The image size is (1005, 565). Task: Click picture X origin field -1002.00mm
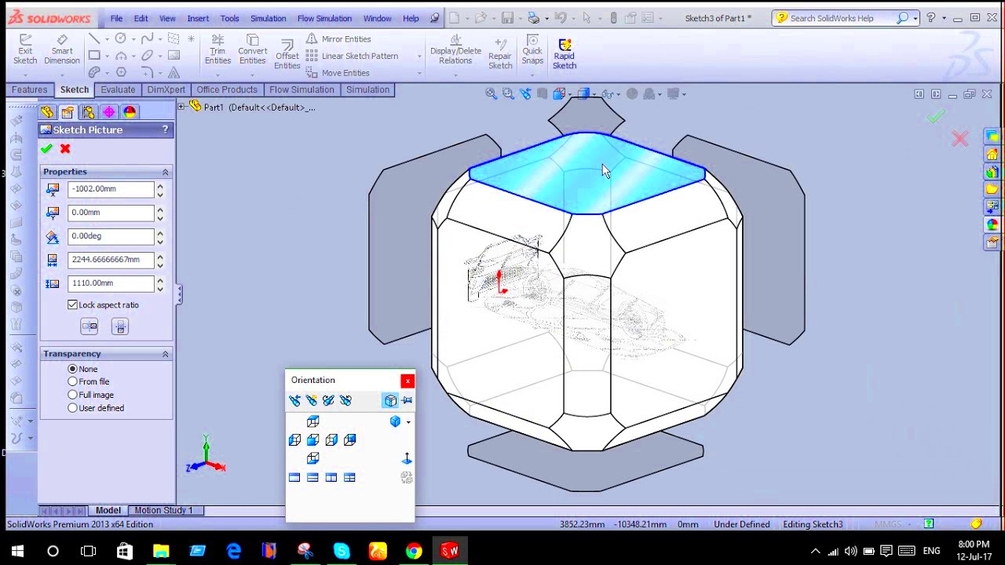[111, 189]
